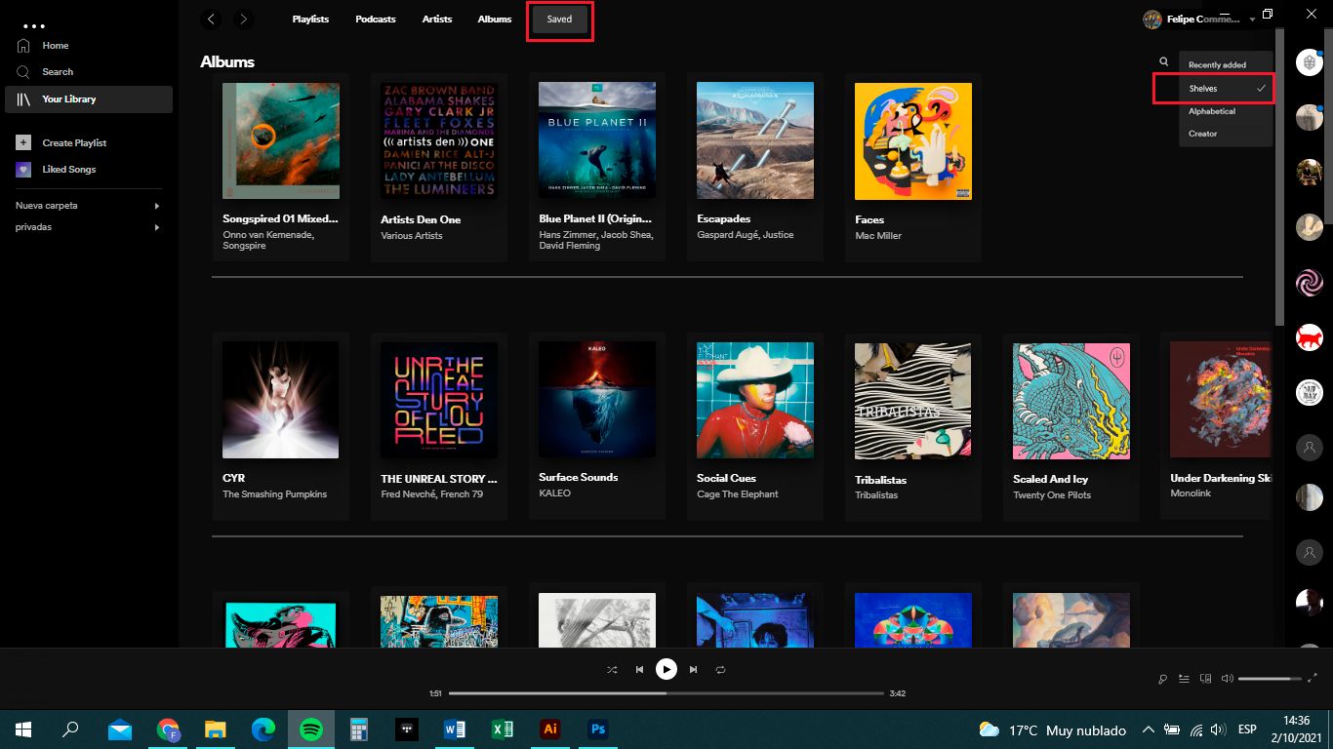The height and width of the screenshot is (749, 1333).
Task: Open the play queue in the playback bar
Action: click(x=1184, y=678)
